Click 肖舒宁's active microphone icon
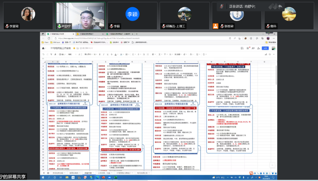Screen dimensions: 318x181 [x=59, y=26]
